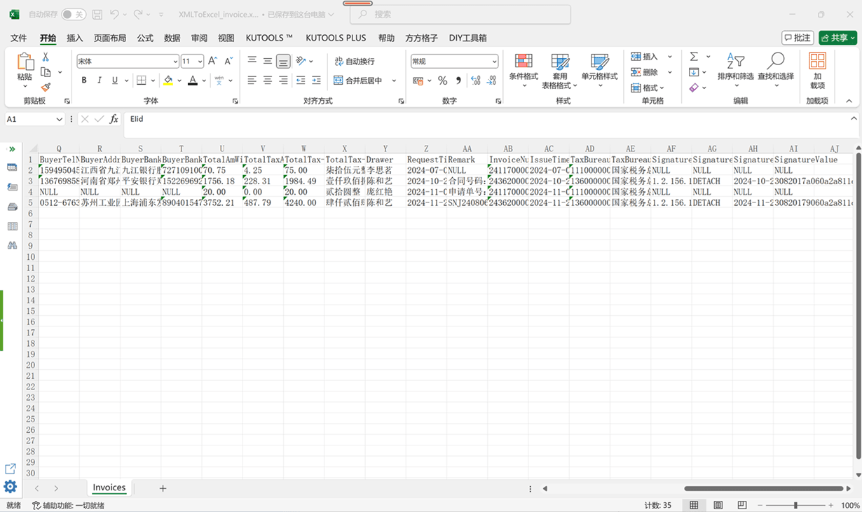This screenshot has height=512, width=862.
Task: Click the 删除 delete cells button
Action: (645, 72)
